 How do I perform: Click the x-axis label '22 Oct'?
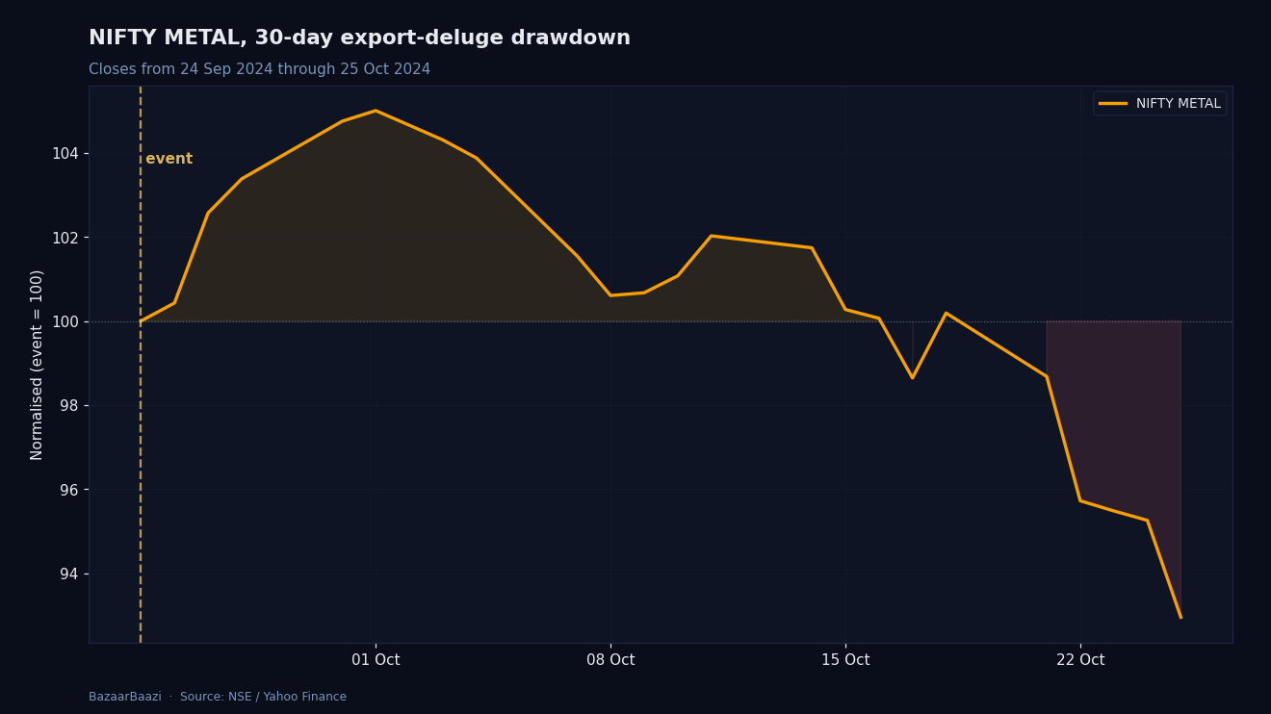coord(1080,660)
